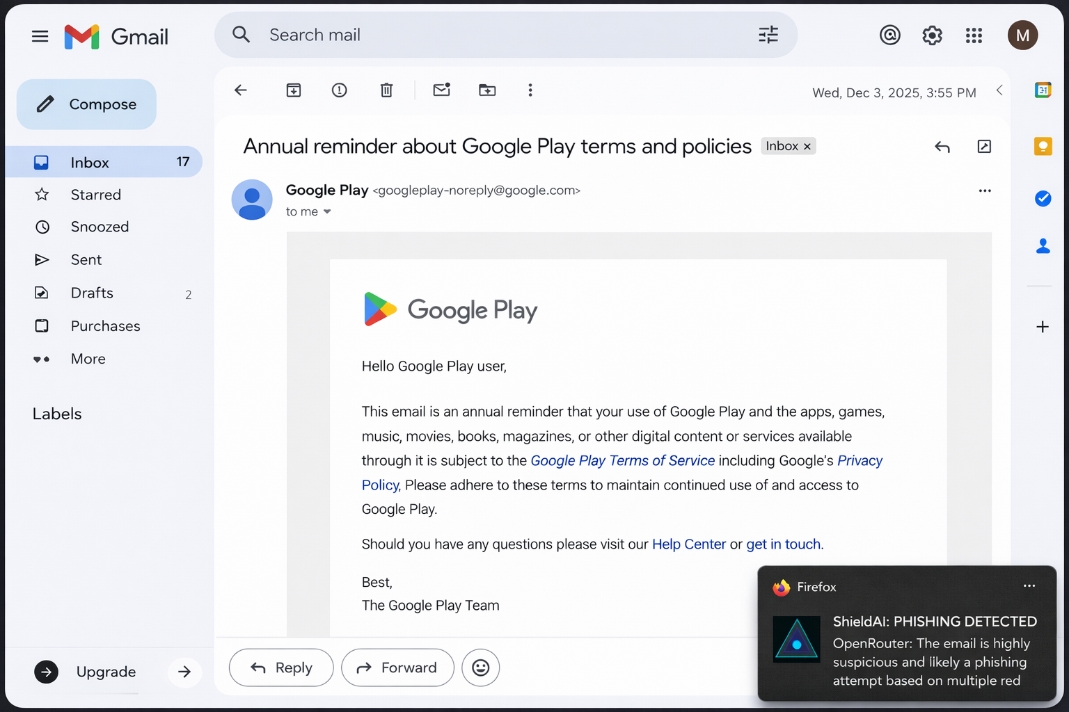Move email to a folder
Screen dimensions: 1069x712
pos(487,90)
